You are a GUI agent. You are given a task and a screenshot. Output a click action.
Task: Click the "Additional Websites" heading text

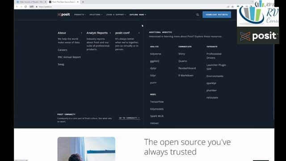click(x=160, y=32)
